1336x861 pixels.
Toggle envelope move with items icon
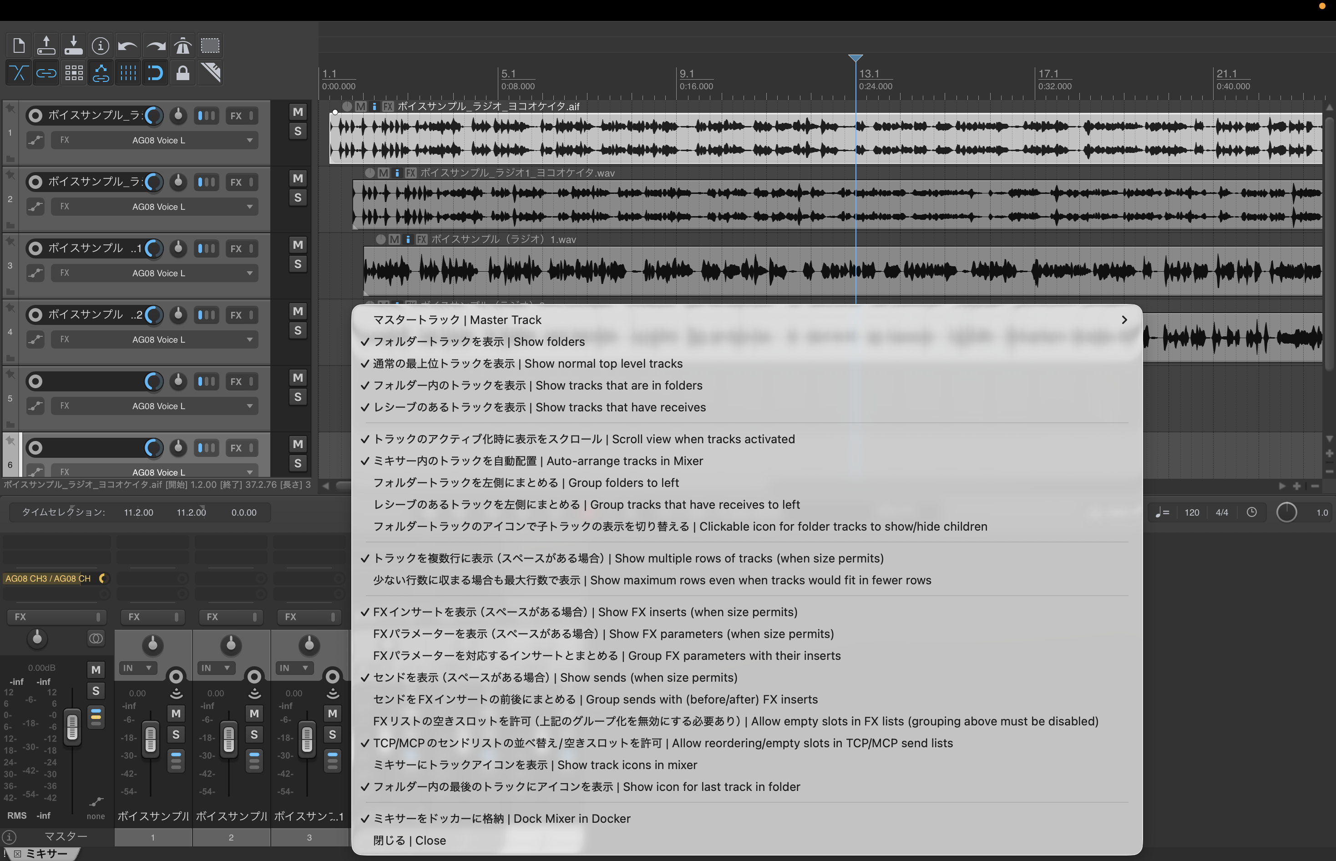click(101, 73)
